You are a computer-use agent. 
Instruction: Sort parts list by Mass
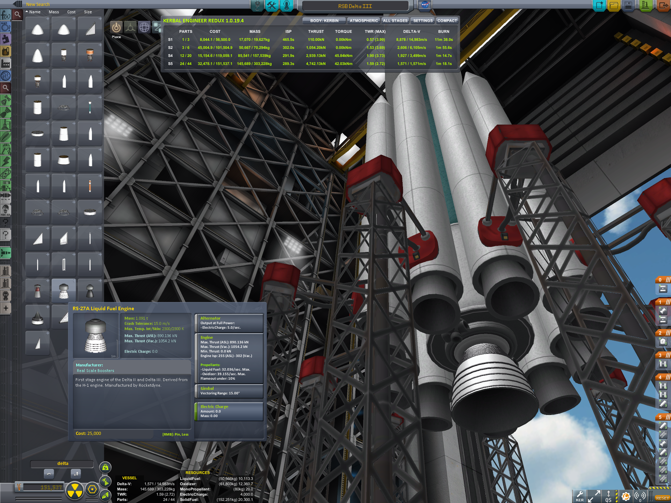[x=54, y=12]
